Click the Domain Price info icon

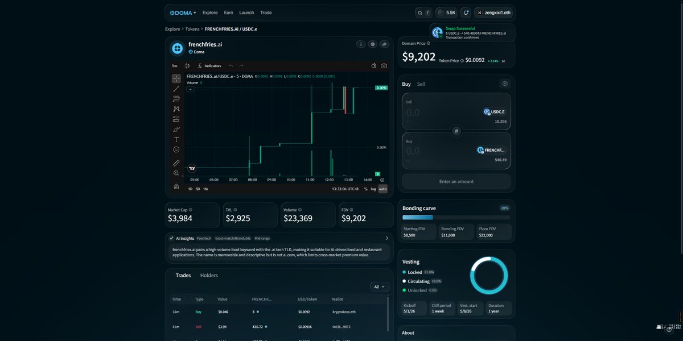tap(429, 43)
